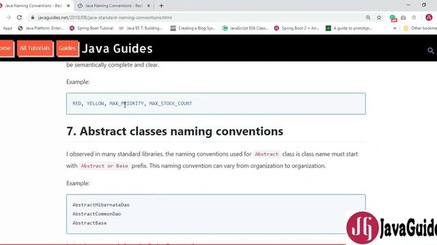This screenshot has height=245, width=437.
Task: Close the second Java Naming Conventions tab
Action: 149,5
